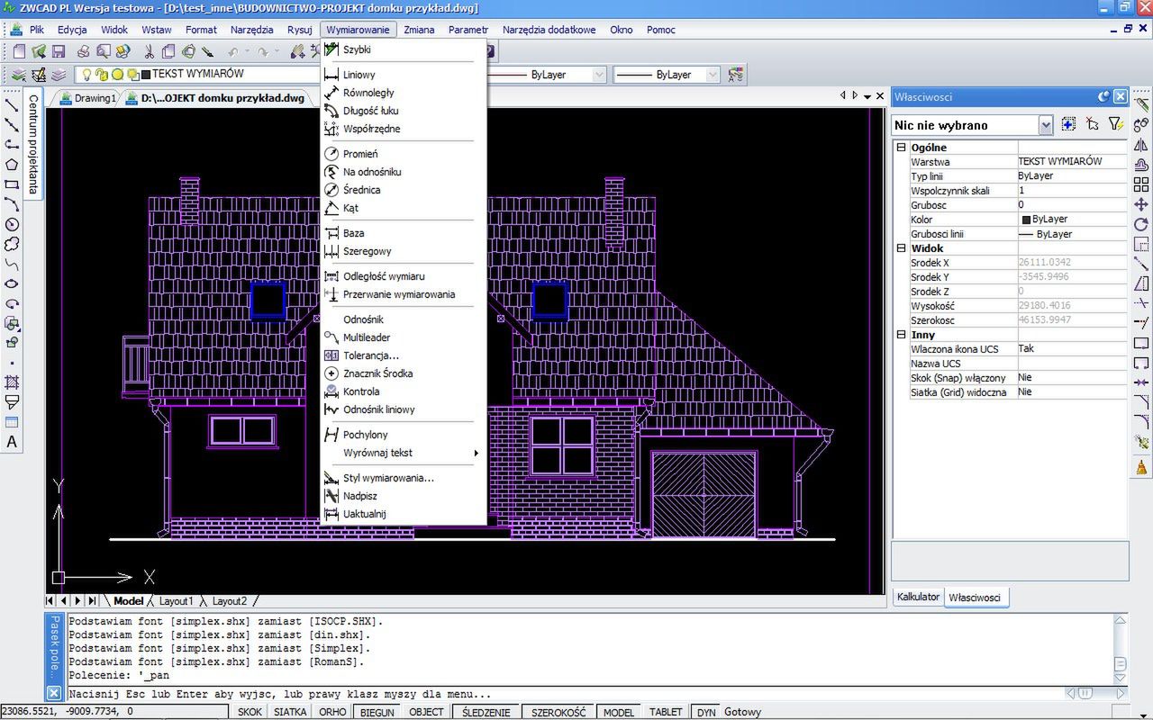Toggle SIATKA grid in status bar

point(290,712)
